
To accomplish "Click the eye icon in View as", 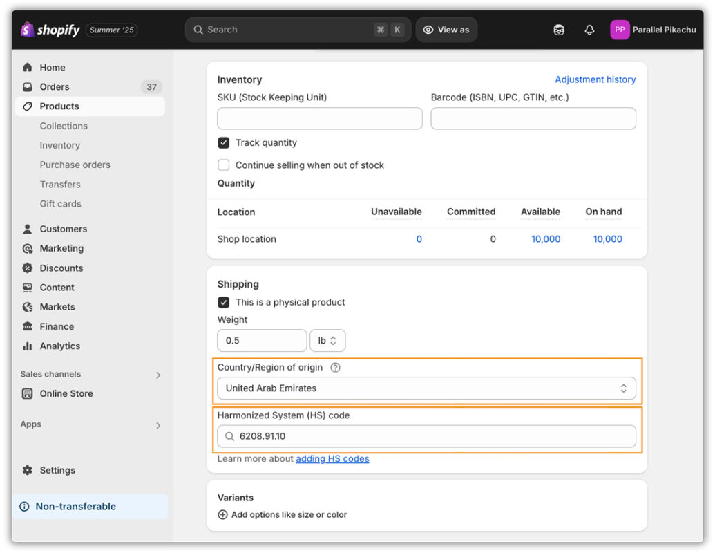I will [428, 30].
